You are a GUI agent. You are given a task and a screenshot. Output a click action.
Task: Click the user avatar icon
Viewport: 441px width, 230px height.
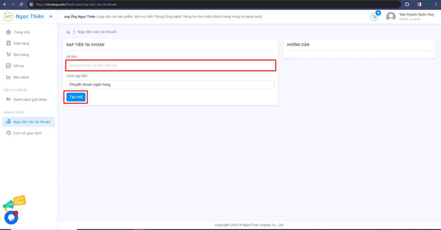pyautogui.click(x=391, y=17)
